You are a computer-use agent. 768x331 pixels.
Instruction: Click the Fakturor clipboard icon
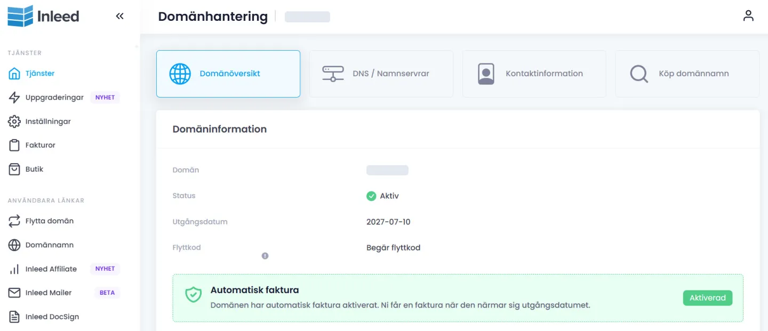[x=14, y=145]
